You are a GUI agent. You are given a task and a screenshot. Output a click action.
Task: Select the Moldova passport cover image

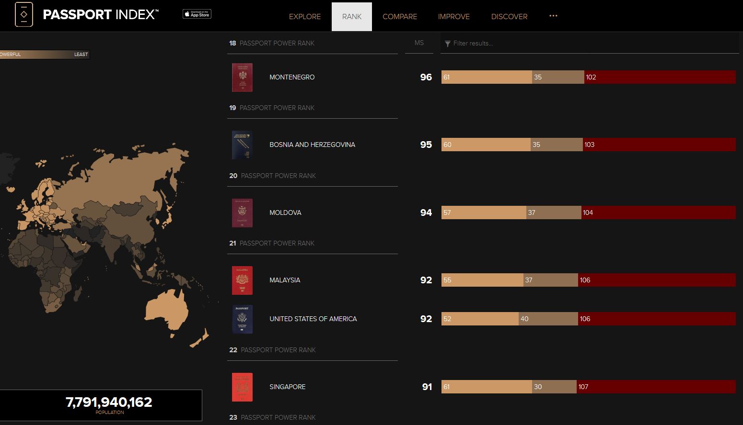tap(242, 213)
